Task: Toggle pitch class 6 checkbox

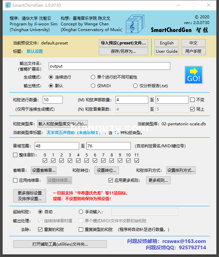Action: point(95,161)
